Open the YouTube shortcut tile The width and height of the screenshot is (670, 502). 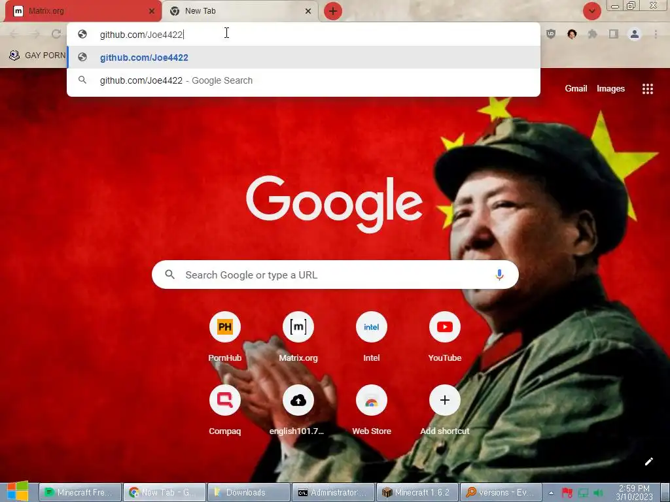click(x=444, y=337)
